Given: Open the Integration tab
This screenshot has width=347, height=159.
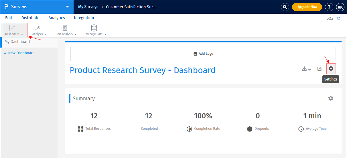Looking at the screenshot, I should point(84,18).
